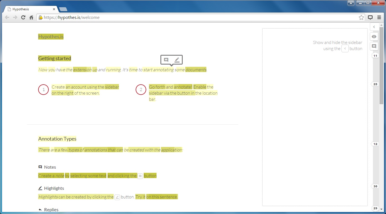Click the Annotation Types heading

pyautogui.click(x=57, y=139)
